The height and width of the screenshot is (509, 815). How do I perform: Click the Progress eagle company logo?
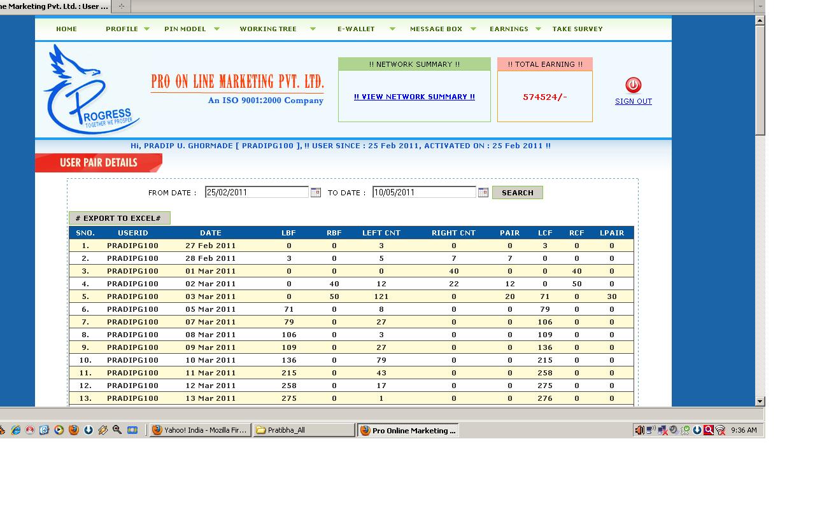click(x=91, y=89)
